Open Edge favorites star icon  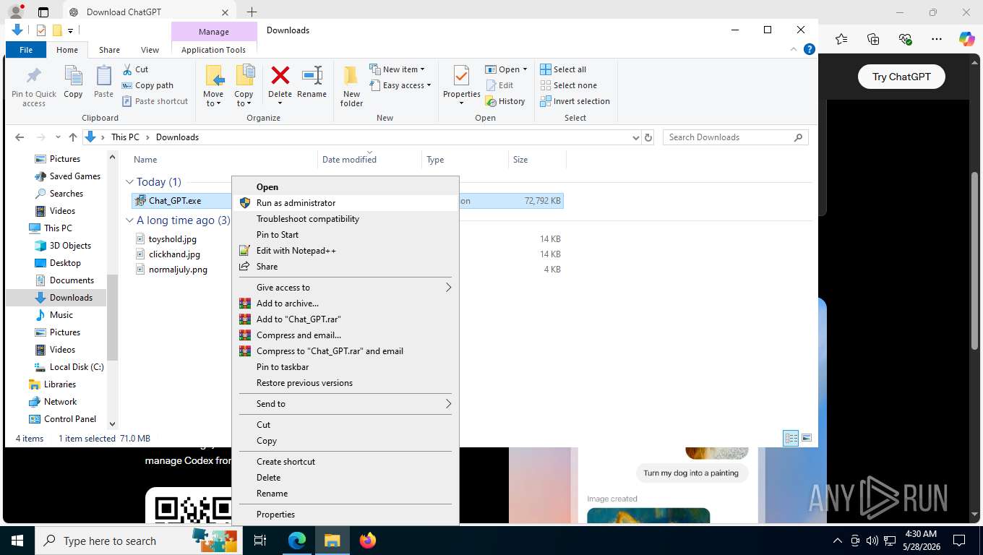click(x=841, y=39)
